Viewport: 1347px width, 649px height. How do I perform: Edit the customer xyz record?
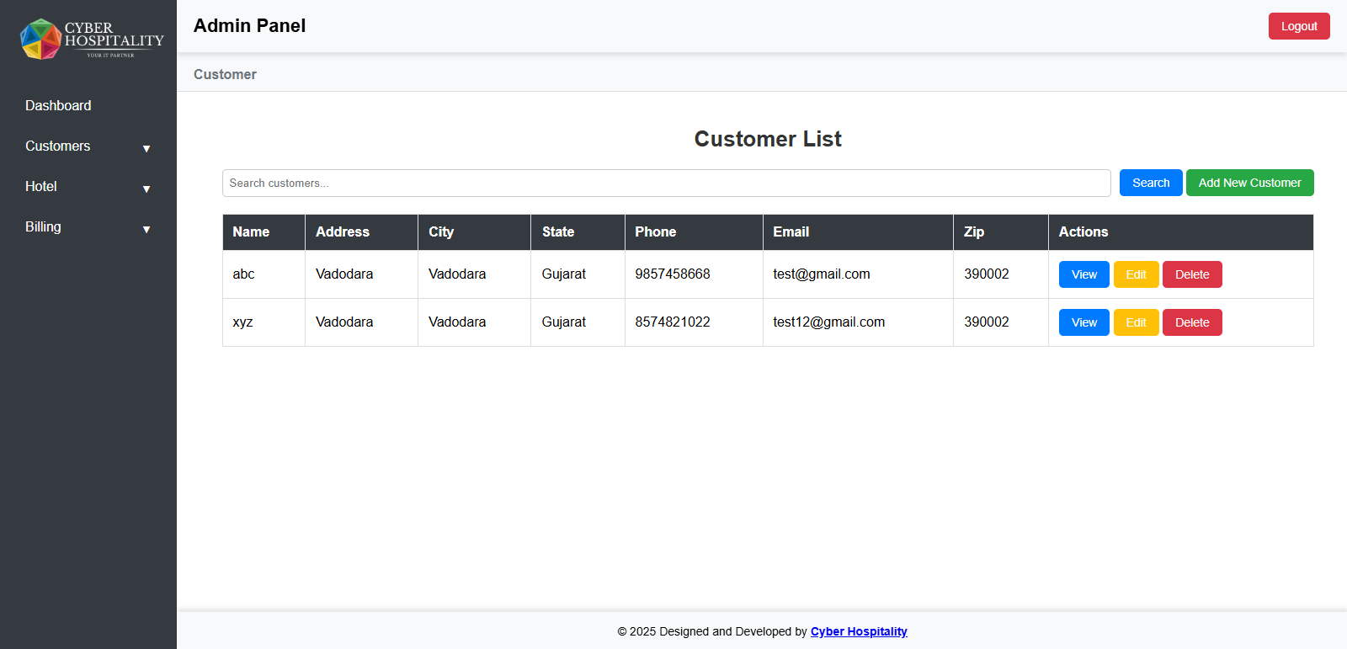pyautogui.click(x=1136, y=322)
